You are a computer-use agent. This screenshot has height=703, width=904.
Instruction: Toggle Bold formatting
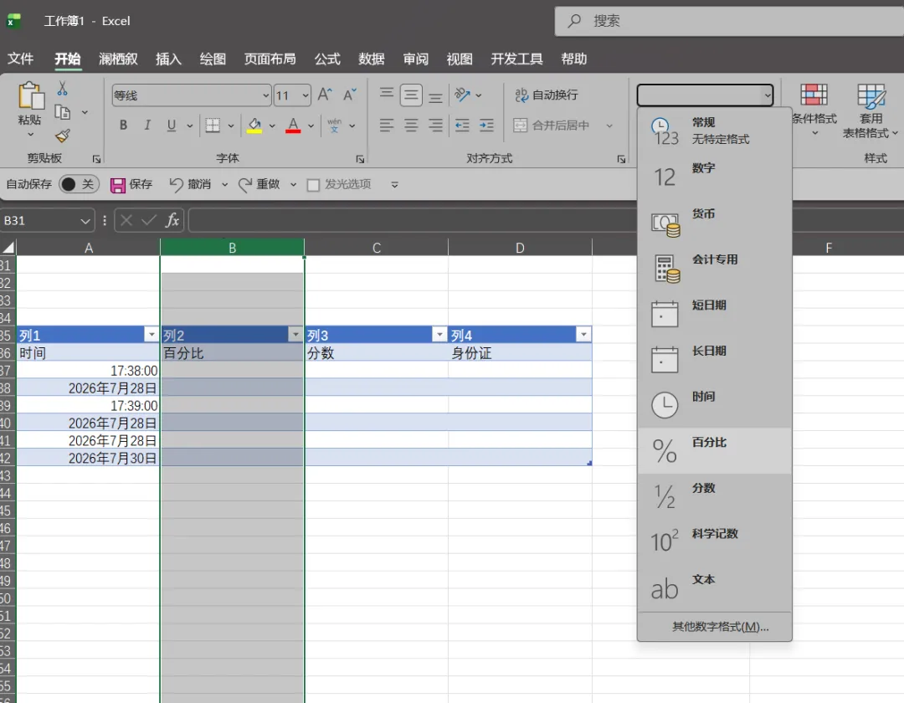click(x=123, y=125)
